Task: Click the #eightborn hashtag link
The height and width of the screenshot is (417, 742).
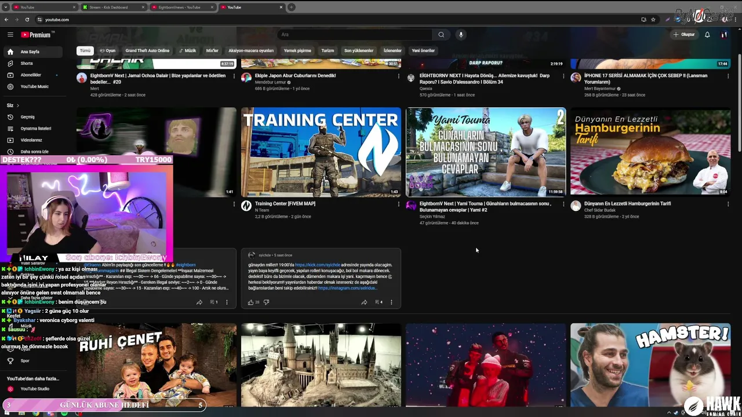Action: 186,265
